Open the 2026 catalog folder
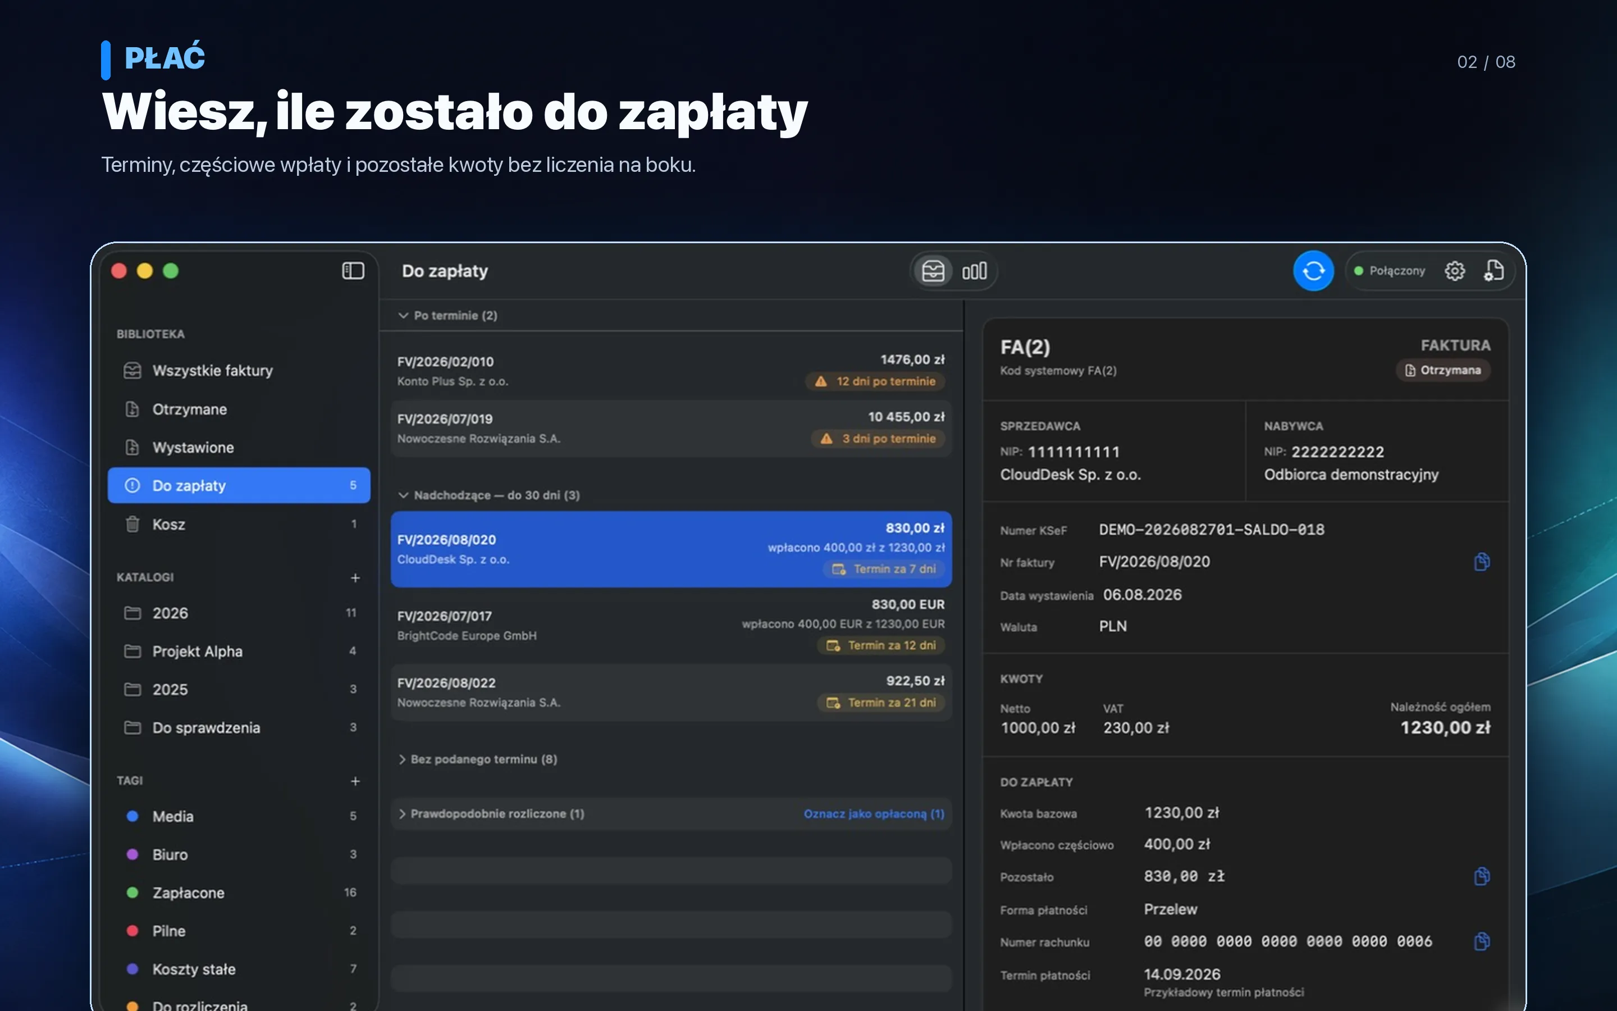Image resolution: width=1617 pixels, height=1011 pixels. (239, 613)
